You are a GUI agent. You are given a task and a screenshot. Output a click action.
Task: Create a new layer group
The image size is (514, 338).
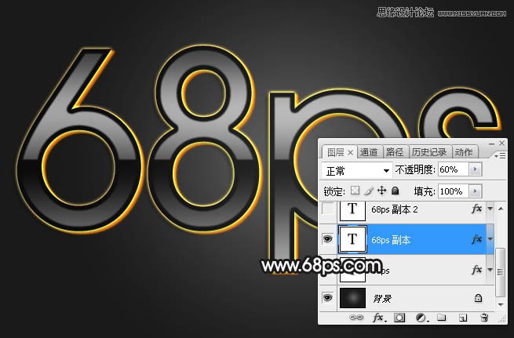(x=442, y=318)
